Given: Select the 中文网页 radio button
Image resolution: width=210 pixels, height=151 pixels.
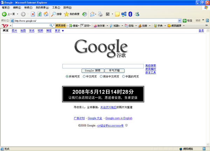Looking at the screenshot, I should 84,77.
